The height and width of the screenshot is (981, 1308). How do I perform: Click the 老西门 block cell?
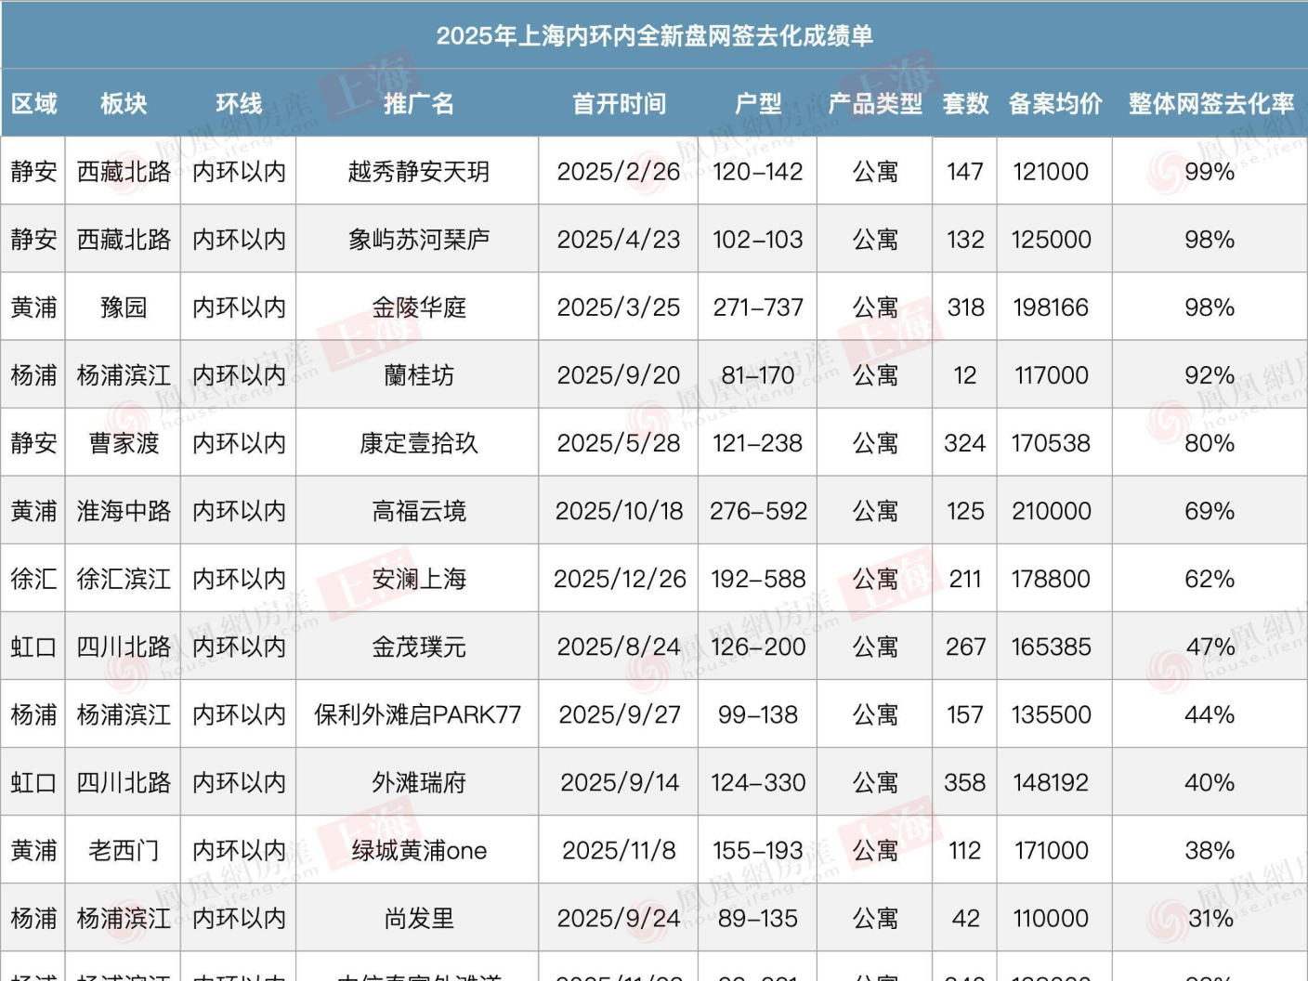tap(124, 850)
